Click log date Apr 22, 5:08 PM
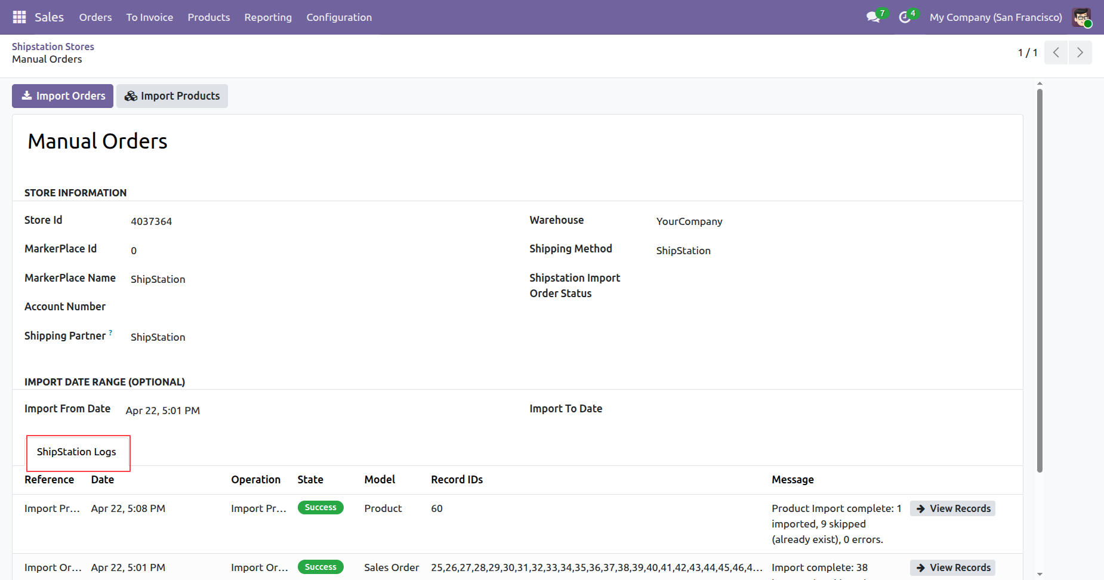 tap(128, 508)
